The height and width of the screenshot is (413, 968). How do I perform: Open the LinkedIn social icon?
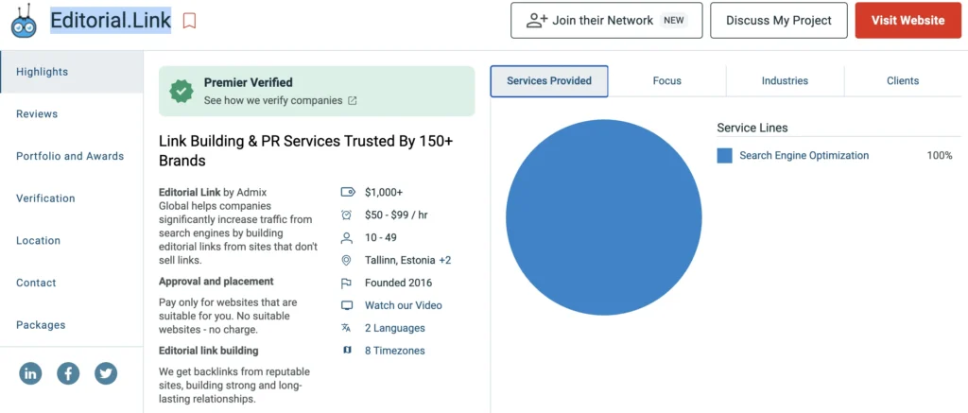[x=30, y=373]
